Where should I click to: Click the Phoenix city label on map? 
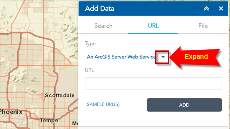11,112
